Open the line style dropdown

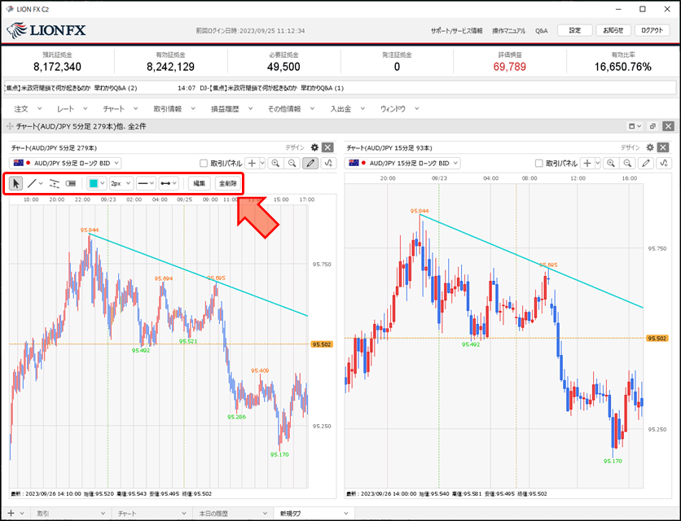[146, 184]
